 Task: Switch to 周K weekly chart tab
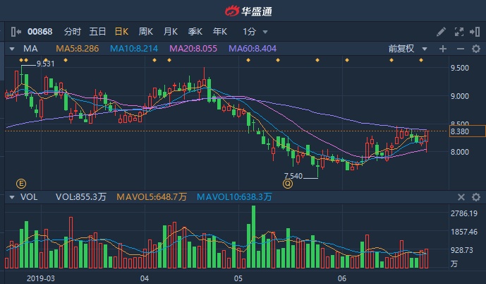pyautogui.click(x=146, y=32)
